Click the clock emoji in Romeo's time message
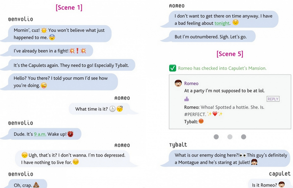 click(112, 109)
